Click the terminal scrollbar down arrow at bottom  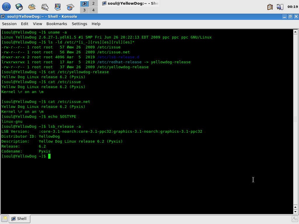click(x=295, y=212)
